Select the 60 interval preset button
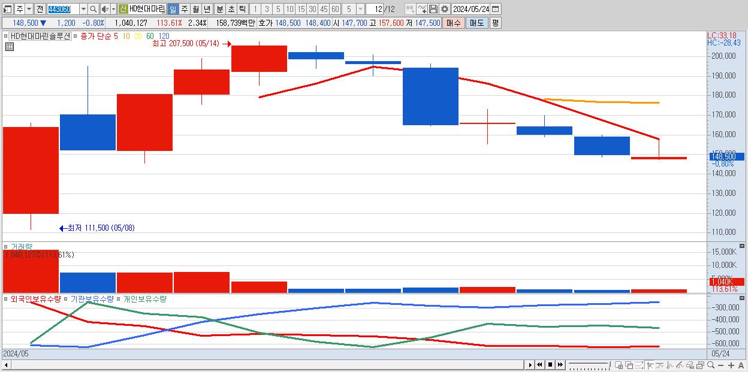The width and height of the screenshot is (748, 372). click(335, 9)
